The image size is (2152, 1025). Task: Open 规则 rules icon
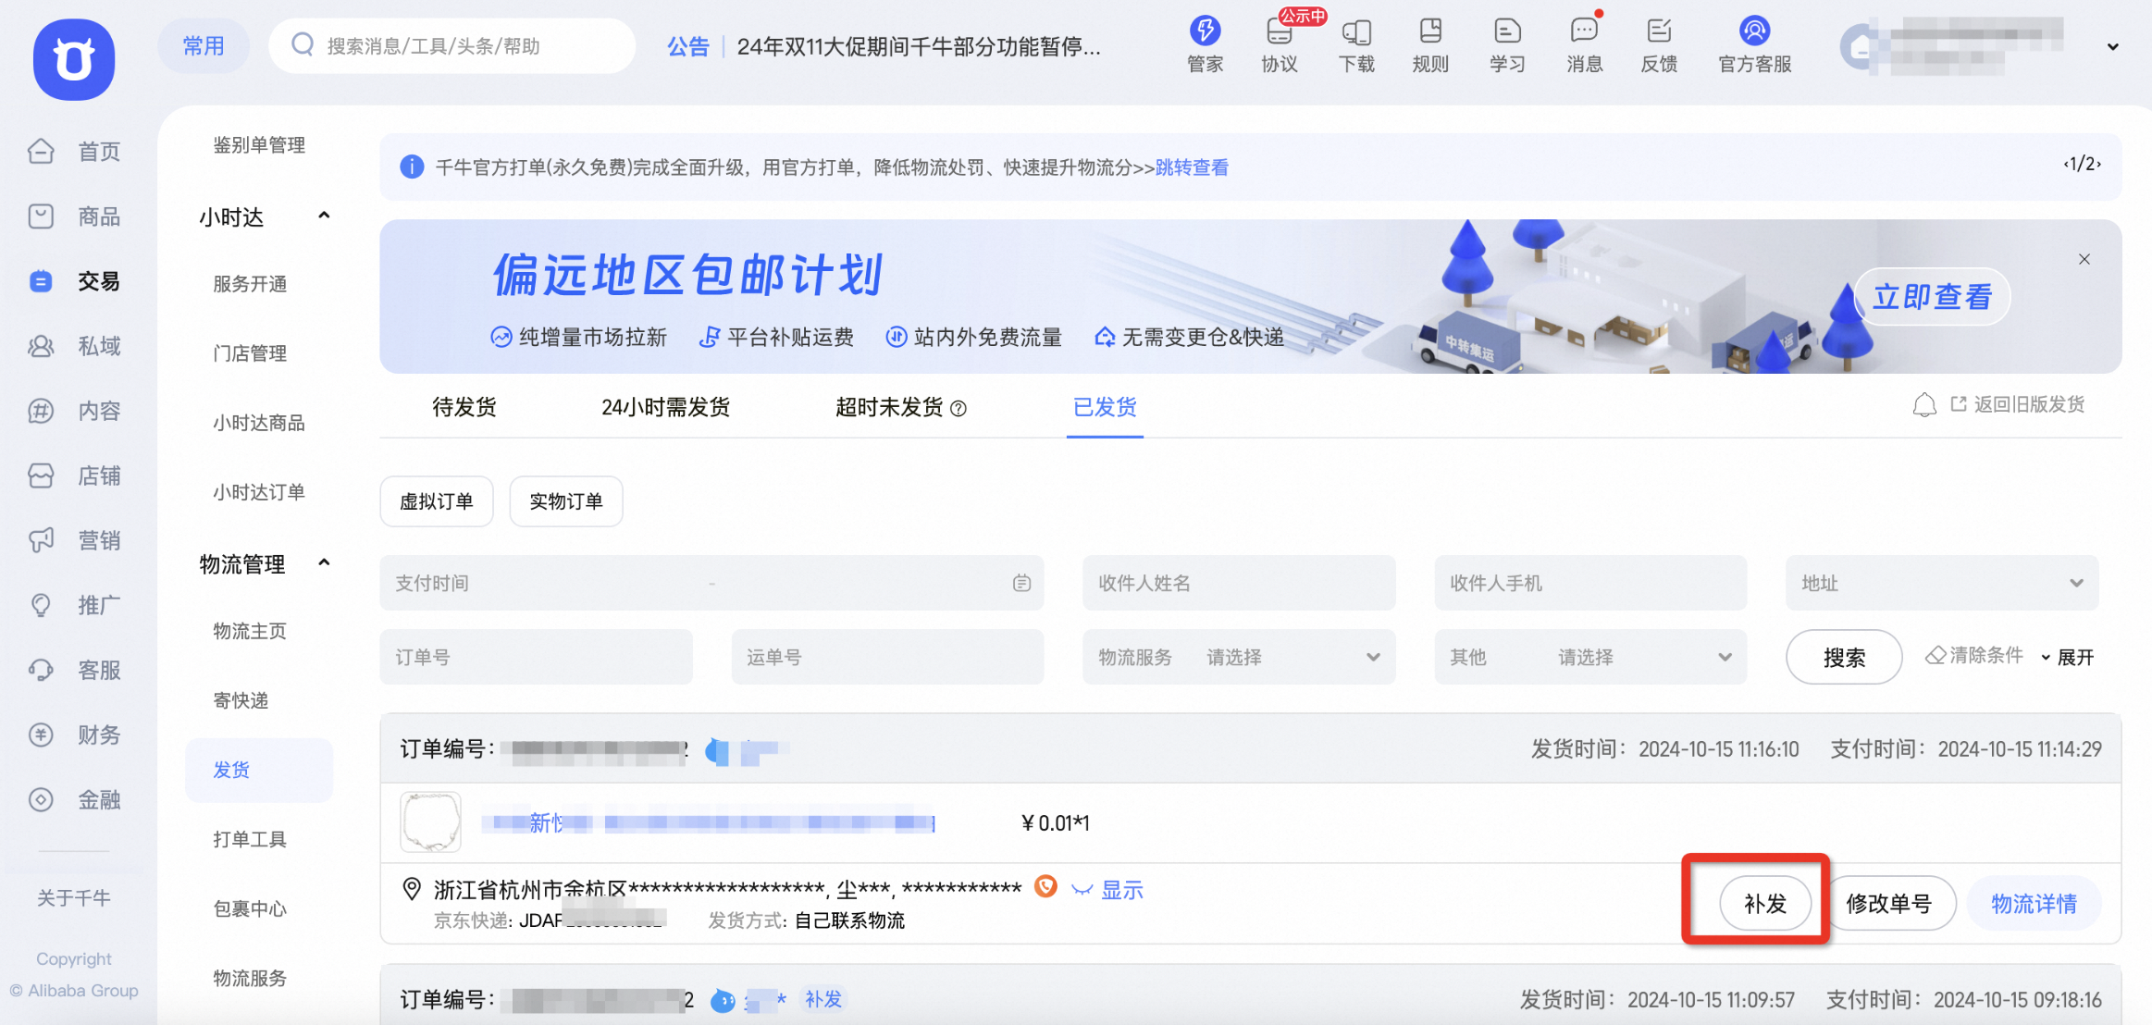tap(1430, 44)
